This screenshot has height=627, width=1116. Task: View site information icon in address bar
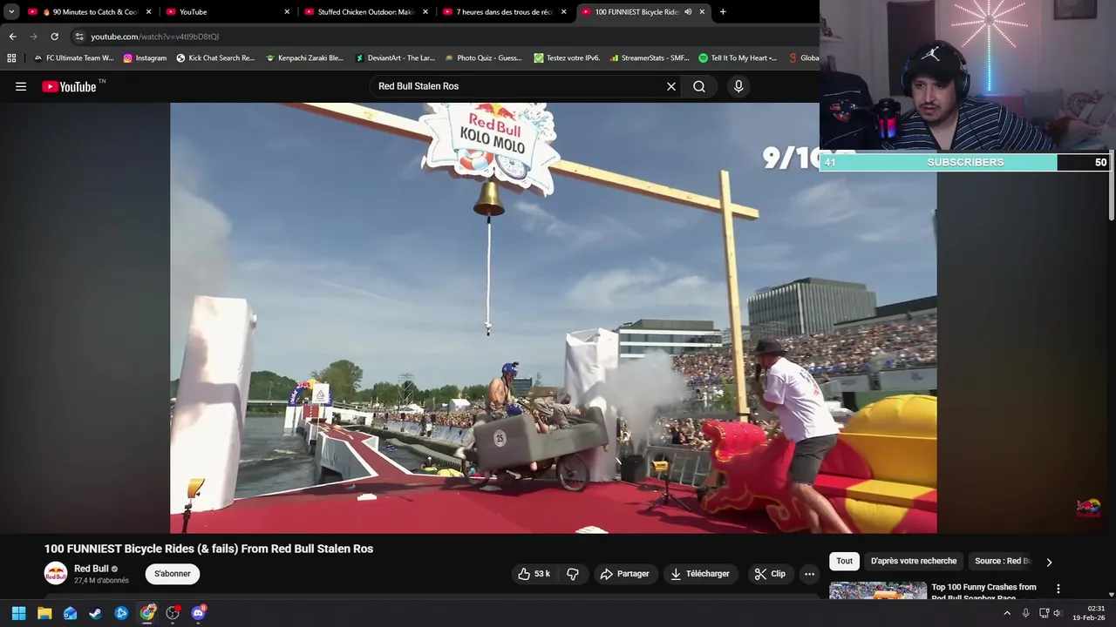tap(79, 37)
